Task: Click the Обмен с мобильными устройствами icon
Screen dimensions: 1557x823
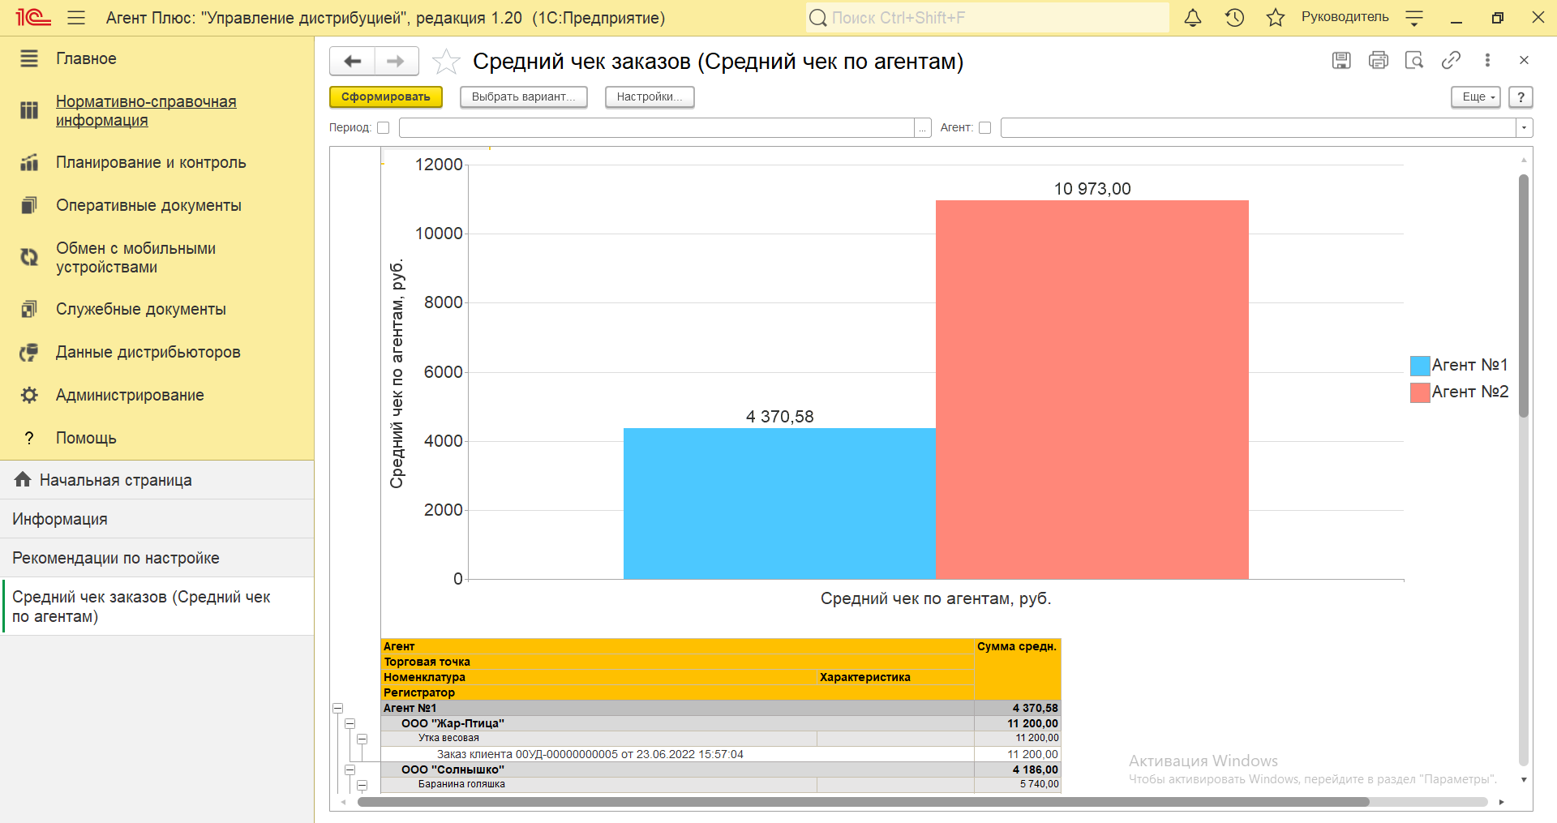Action: (29, 257)
